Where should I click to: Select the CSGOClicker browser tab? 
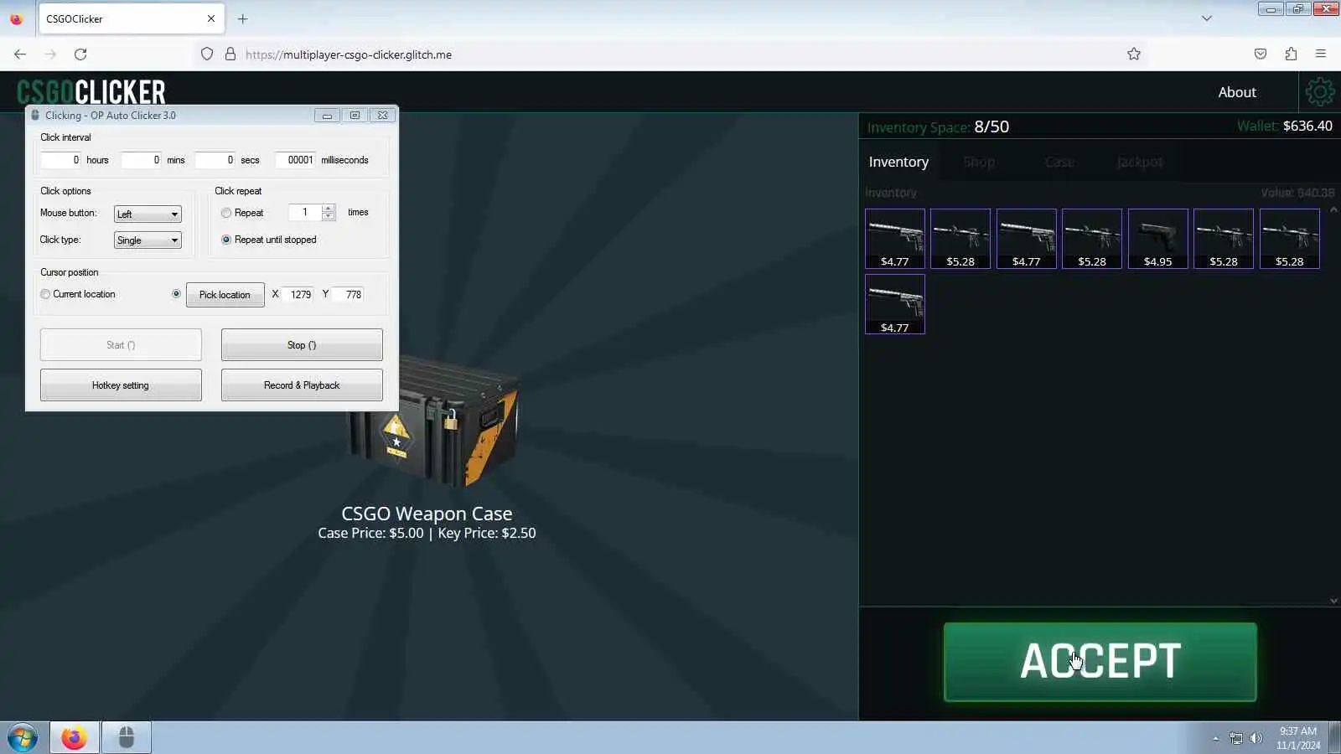131,18
